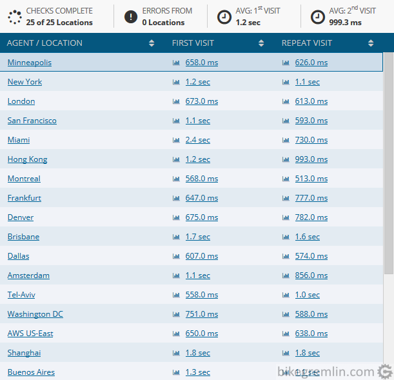The width and height of the screenshot is (394, 380).
Task: Click Hong Kong's 1.2 sec first visit
Action: point(198,159)
